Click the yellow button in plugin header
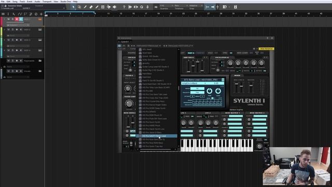 [x=266, y=49]
